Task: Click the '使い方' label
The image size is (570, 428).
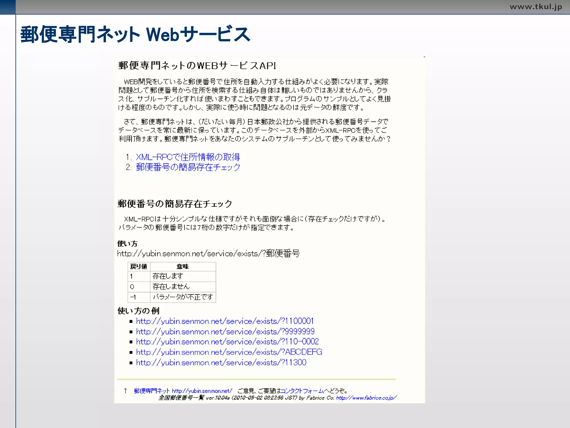Action: pos(127,244)
